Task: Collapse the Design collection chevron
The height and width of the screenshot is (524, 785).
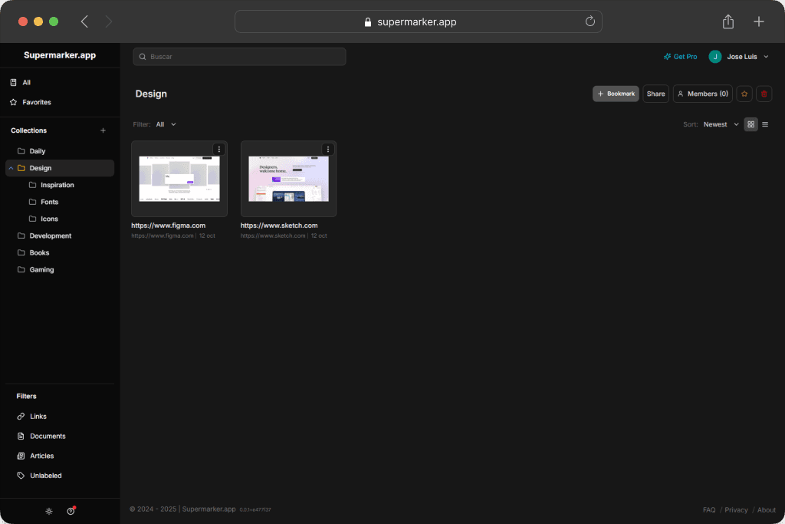Action: [x=11, y=168]
